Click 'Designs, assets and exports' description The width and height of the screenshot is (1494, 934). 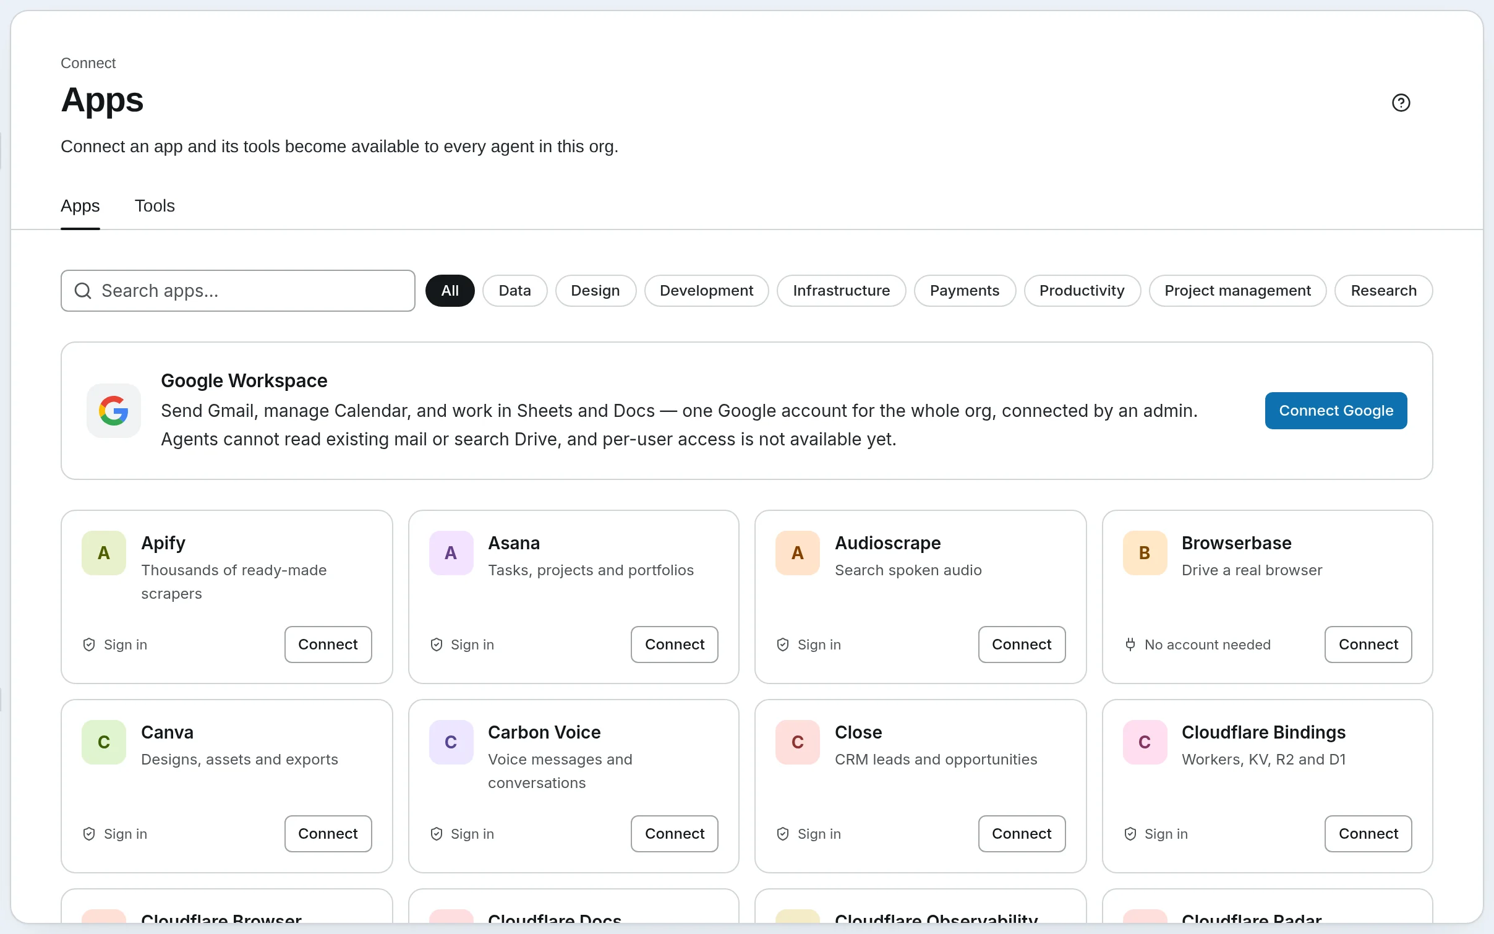(240, 760)
